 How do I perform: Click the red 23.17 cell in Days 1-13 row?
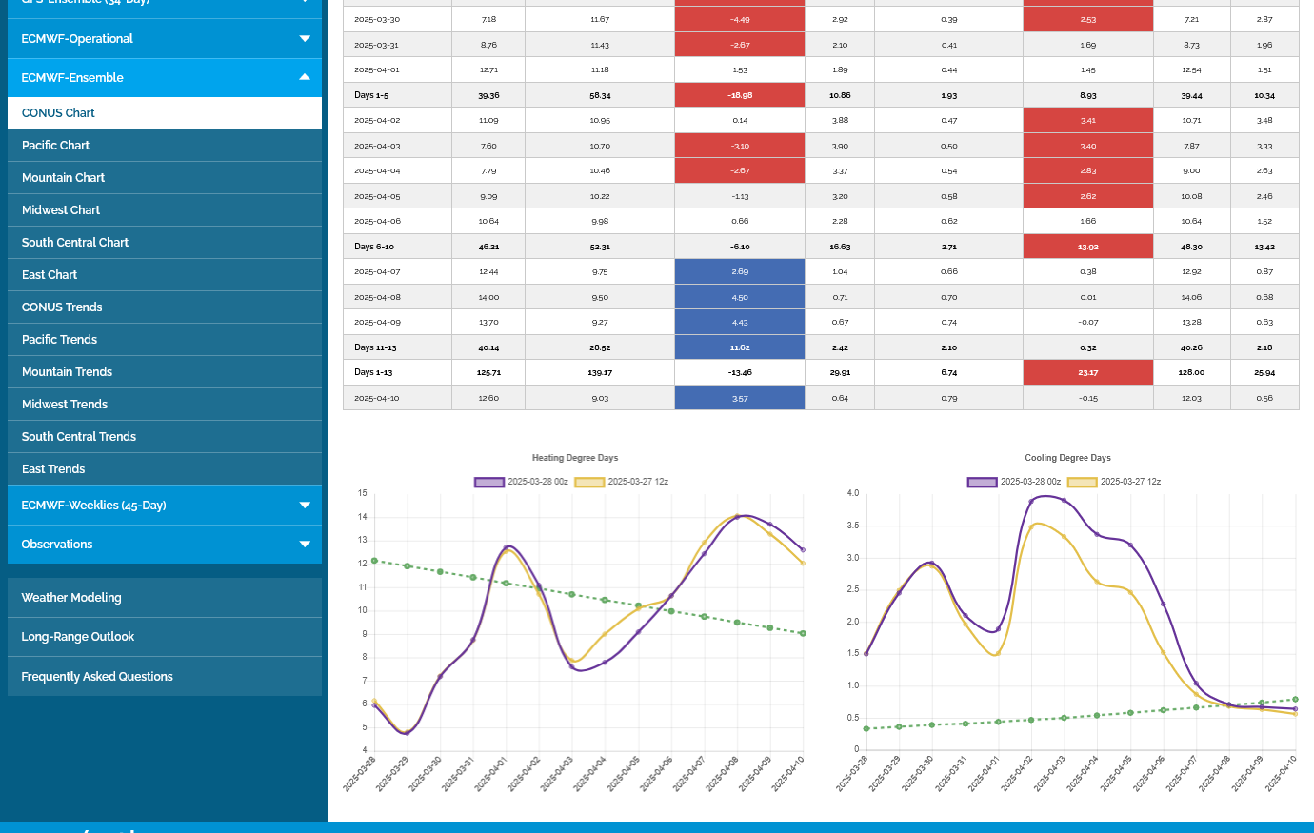pyautogui.click(x=1087, y=372)
